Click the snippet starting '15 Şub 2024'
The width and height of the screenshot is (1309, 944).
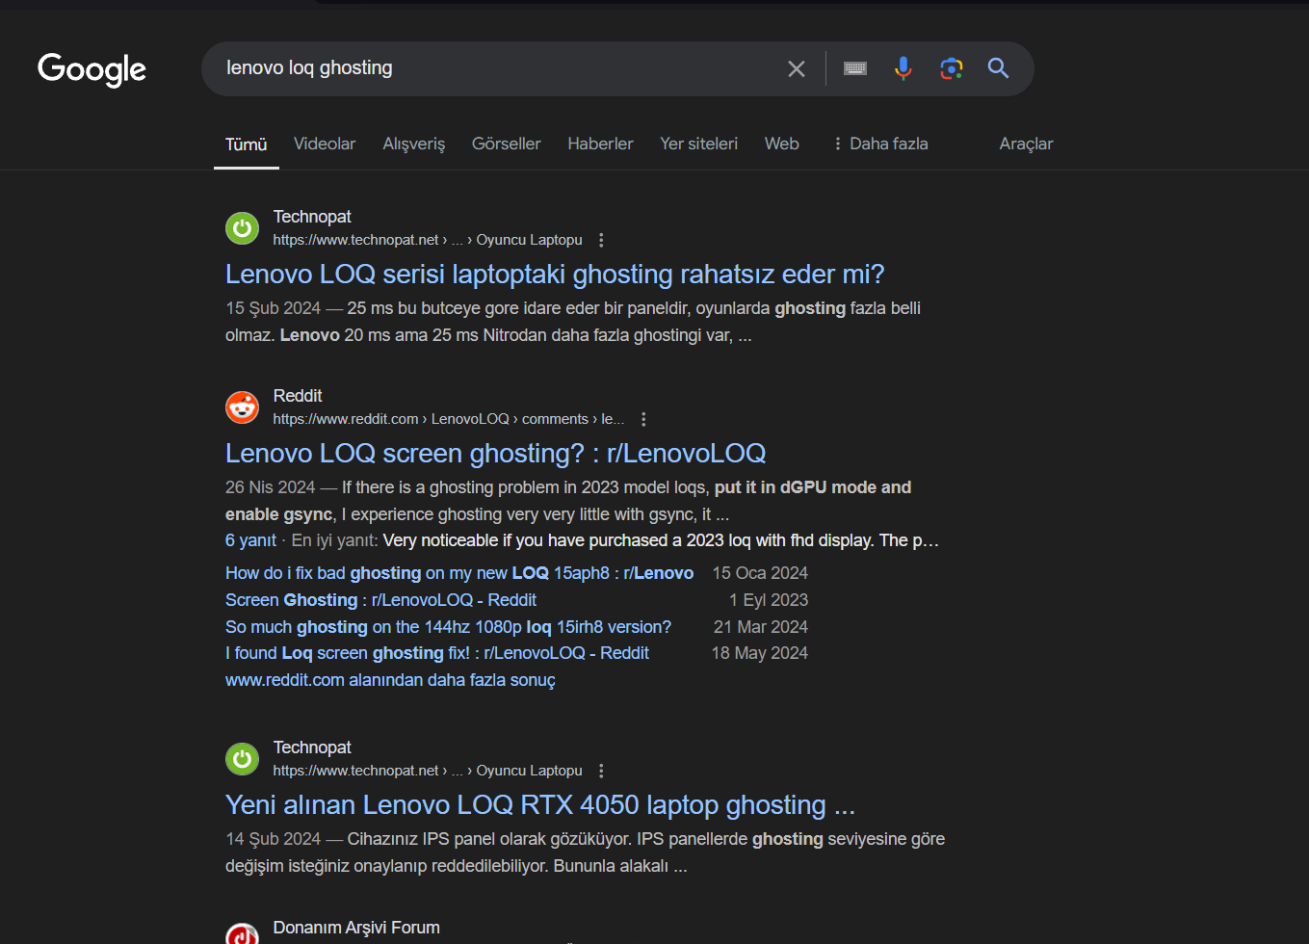[573, 322]
